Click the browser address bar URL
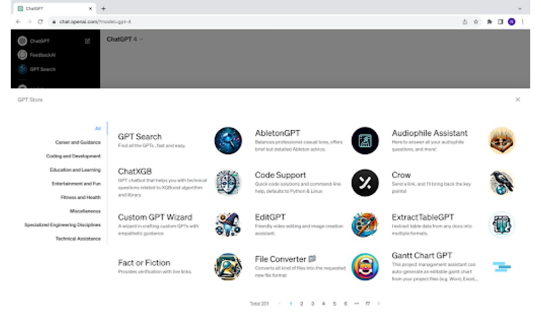Image resolution: width=541 pixels, height=325 pixels. (95, 22)
